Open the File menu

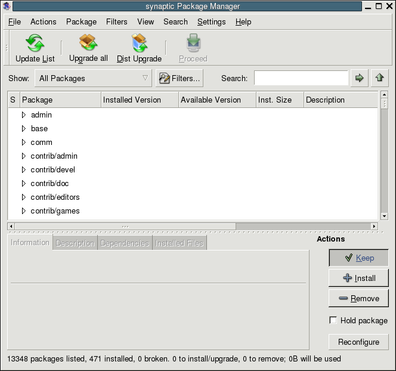(14, 22)
